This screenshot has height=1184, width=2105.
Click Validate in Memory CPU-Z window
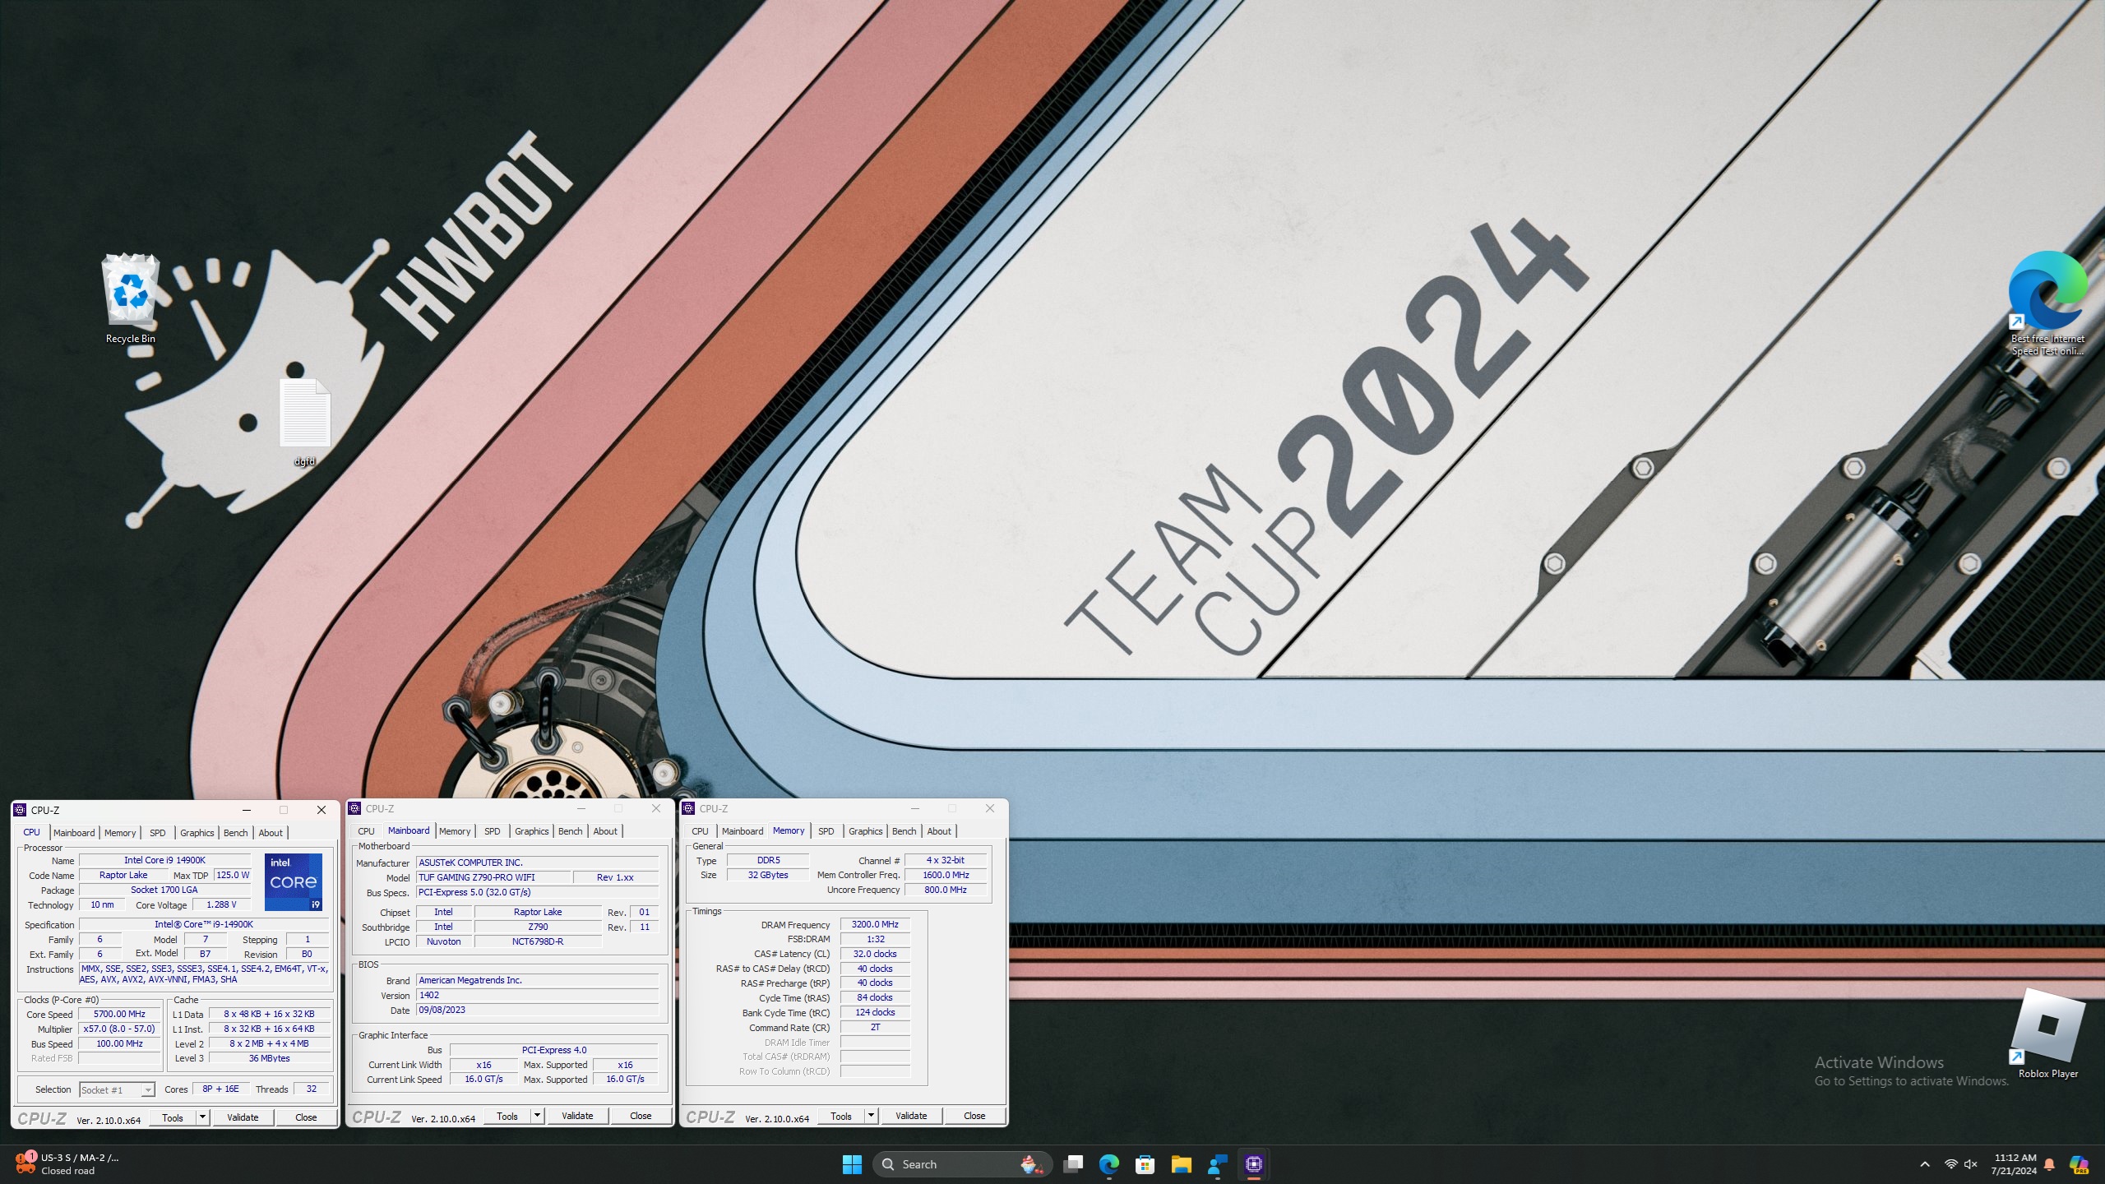pos(911,1116)
